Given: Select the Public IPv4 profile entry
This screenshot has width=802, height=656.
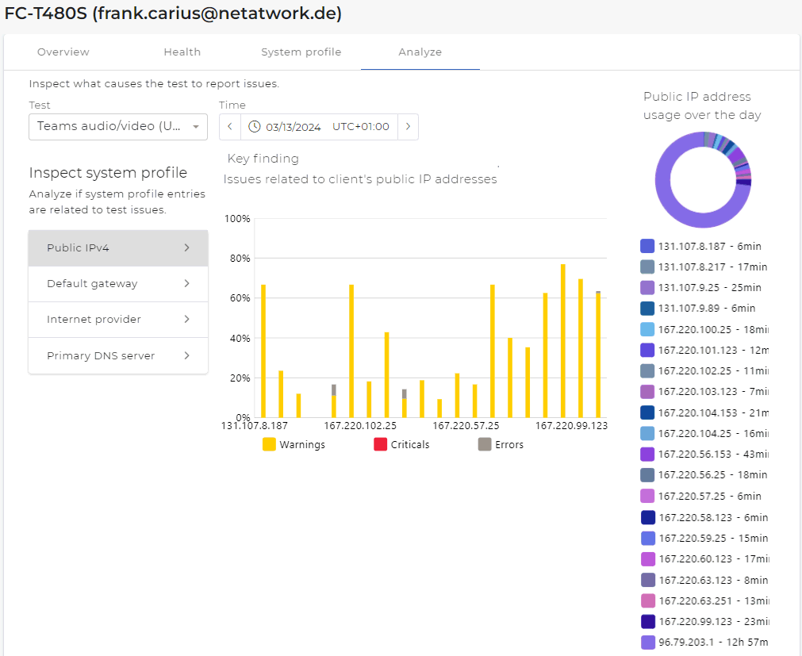Looking at the screenshot, I should point(118,248).
